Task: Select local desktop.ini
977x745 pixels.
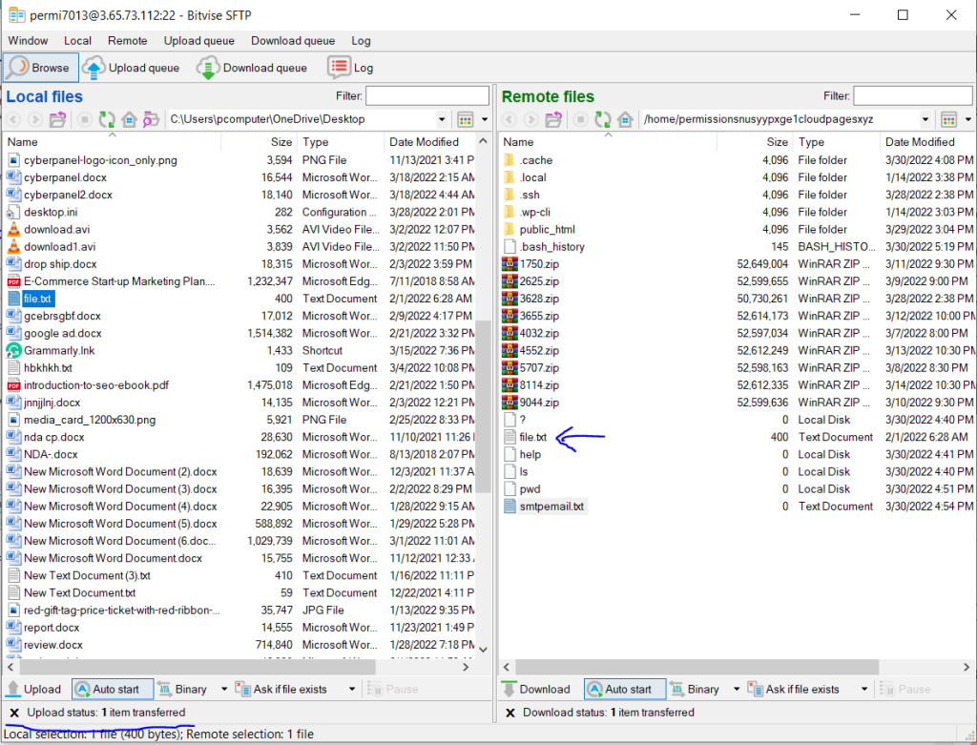Action: tap(51, 212)
